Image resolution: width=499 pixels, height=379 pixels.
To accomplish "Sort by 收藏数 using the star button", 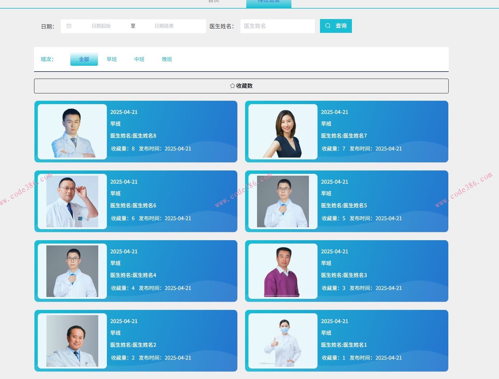I will point(241,86).
